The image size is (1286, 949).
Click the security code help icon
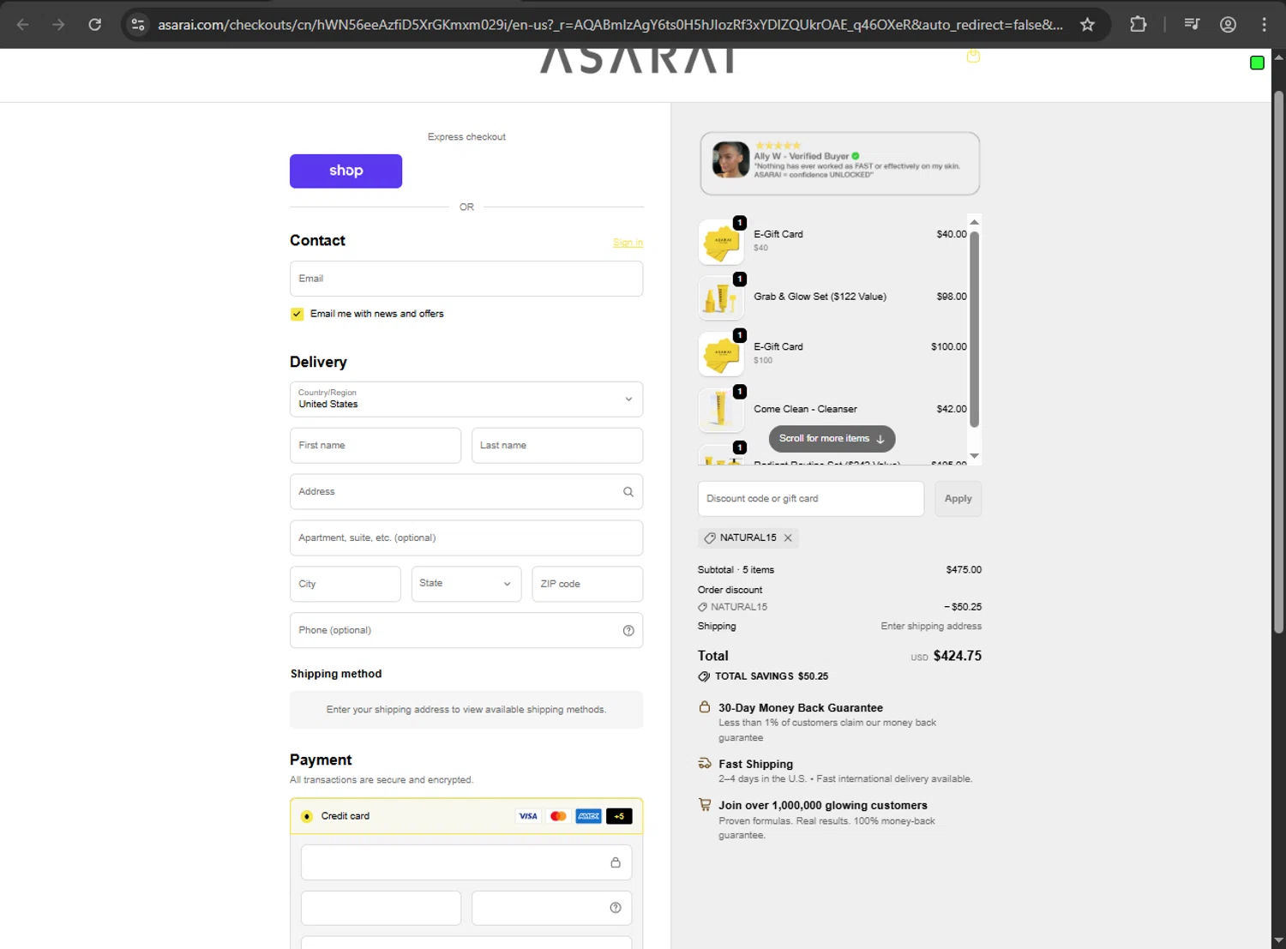[616, 908]
